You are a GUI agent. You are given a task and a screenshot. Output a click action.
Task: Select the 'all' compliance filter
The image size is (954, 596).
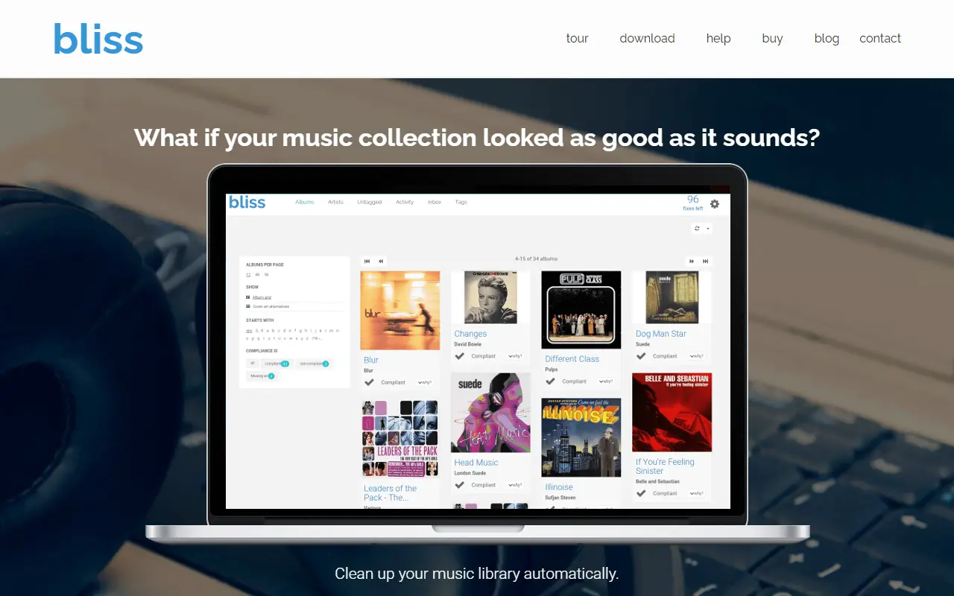click(x=252, y=364)
